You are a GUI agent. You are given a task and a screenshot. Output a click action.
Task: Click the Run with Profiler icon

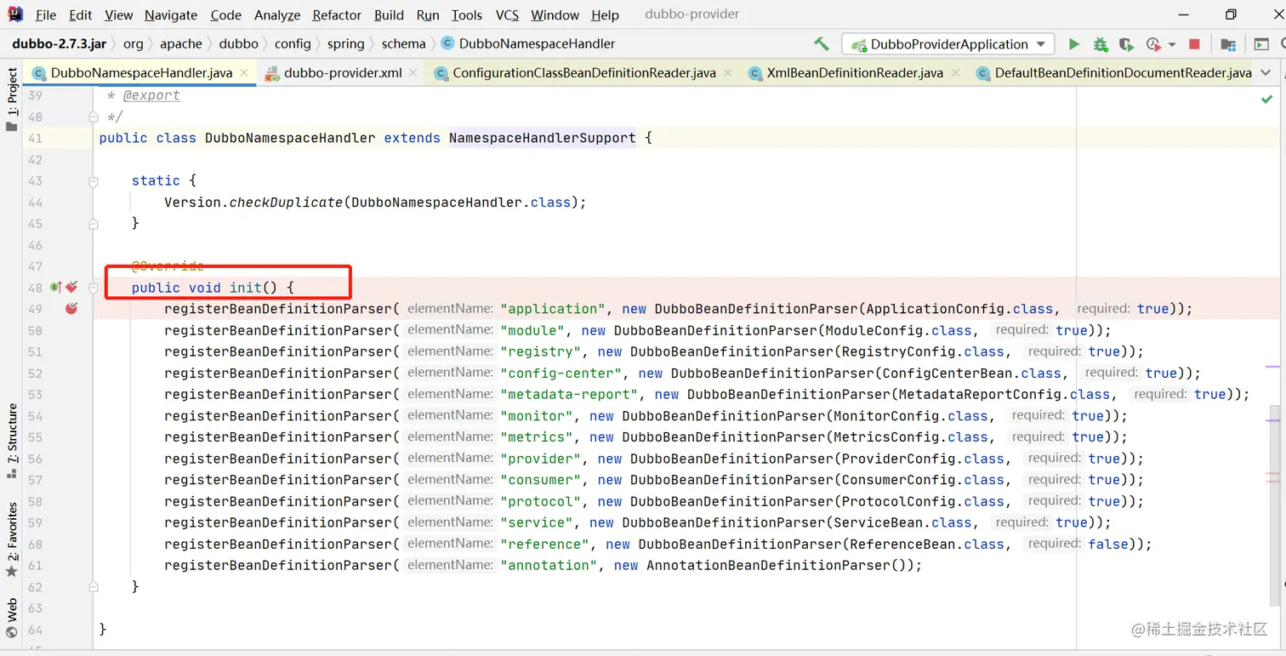1153,44
